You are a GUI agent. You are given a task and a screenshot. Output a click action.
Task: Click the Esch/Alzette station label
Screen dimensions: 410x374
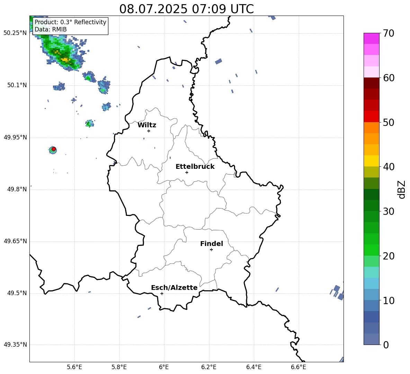tap(174, 288)
